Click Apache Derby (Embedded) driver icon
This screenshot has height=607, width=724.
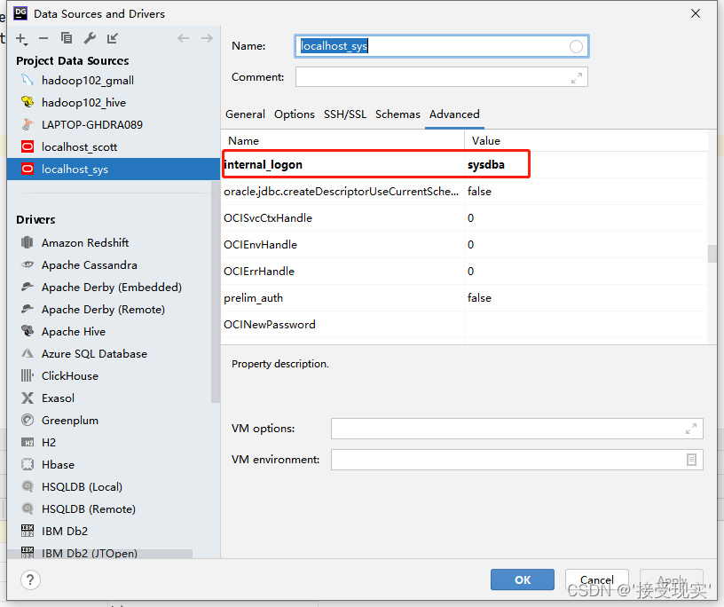click(x=28, y=287)
